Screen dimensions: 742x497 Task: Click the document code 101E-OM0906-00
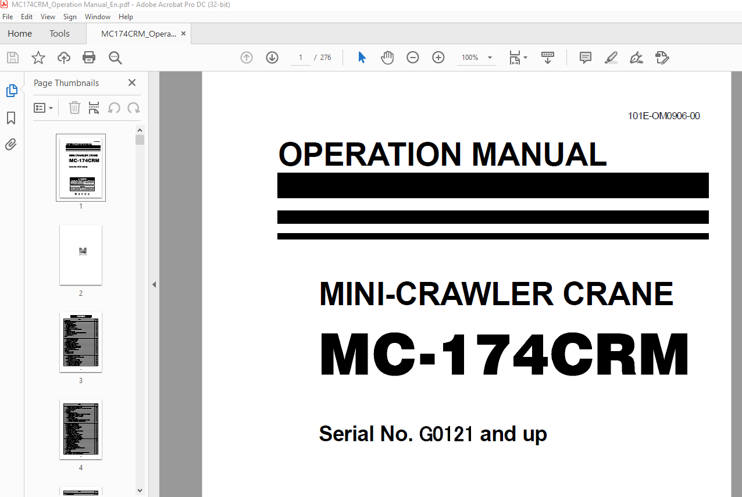[663, 116]
